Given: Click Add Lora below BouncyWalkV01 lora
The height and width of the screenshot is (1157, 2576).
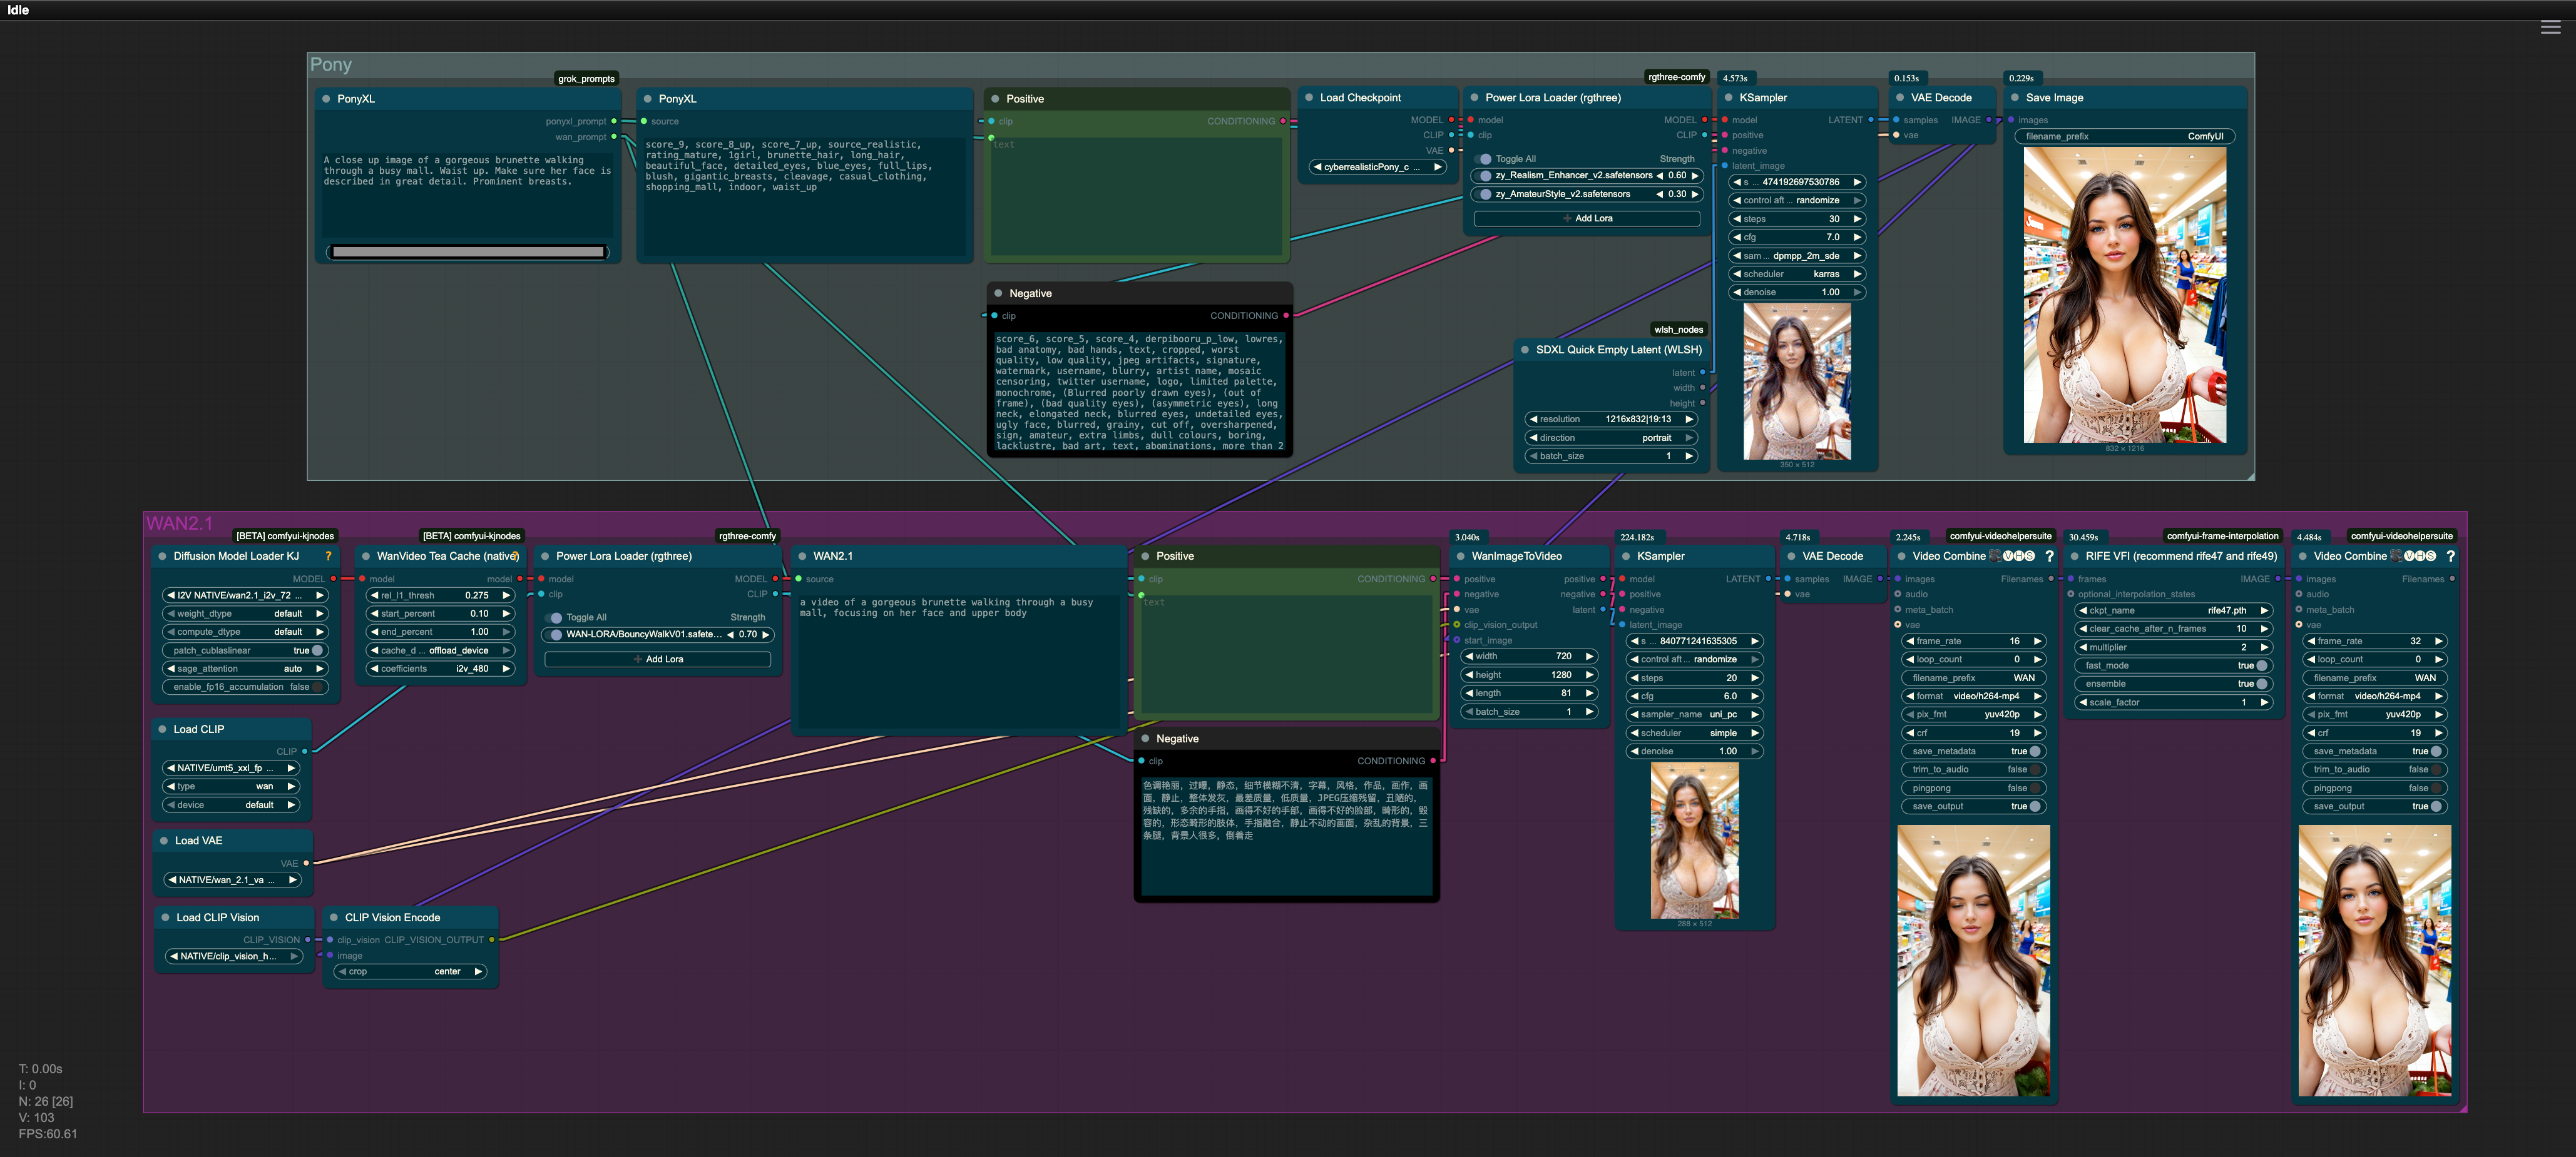Looking at the screenshot, I should tap(657, 659).
